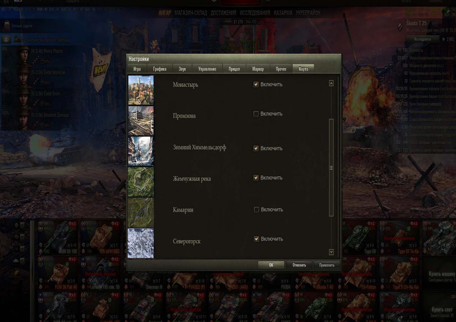Switch to the Карта settings tab
The image size is (456, 322).
tap(303, 69)
